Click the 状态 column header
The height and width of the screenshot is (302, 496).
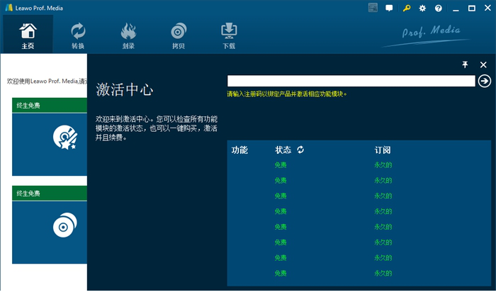click(x=283, y=150)
